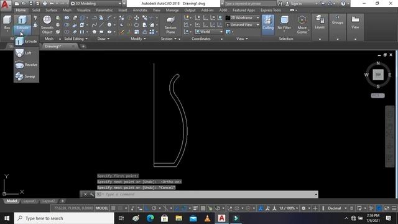Open the Visualize ribbon tab
This screenshot has width=398, height=224.
point(84,10)
